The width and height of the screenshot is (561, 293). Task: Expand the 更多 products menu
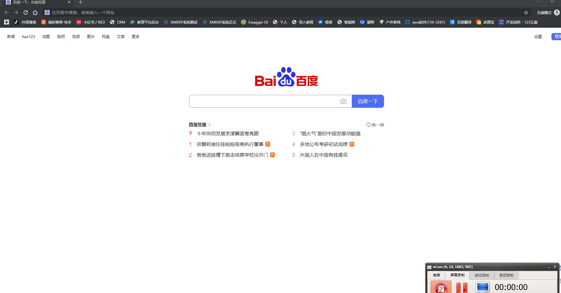click(135, 37)
